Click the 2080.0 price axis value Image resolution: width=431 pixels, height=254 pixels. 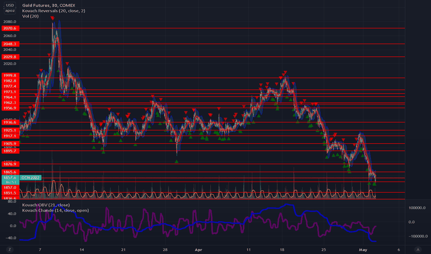(10, 22)
